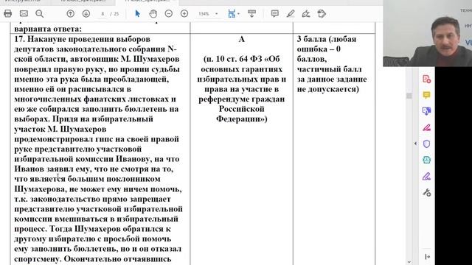The width and height of the screenshot is (472, 265).
Task: Click the text '17. Накануне проведения выборов'
Action: pos(82,39)
